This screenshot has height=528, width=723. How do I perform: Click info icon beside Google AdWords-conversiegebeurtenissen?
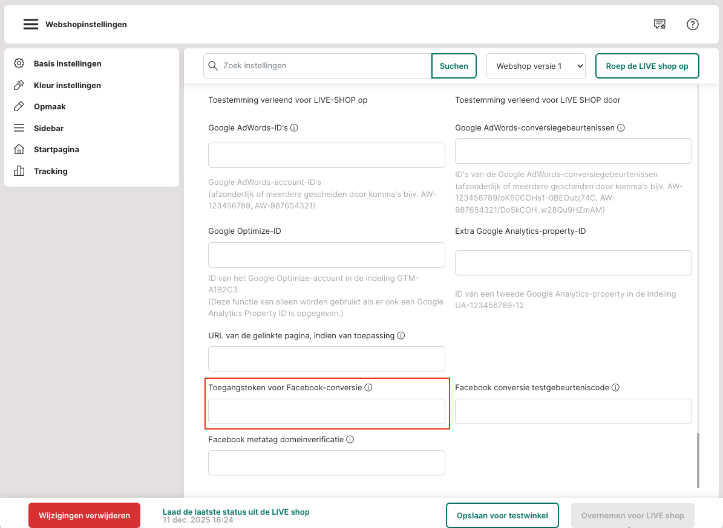621,128
